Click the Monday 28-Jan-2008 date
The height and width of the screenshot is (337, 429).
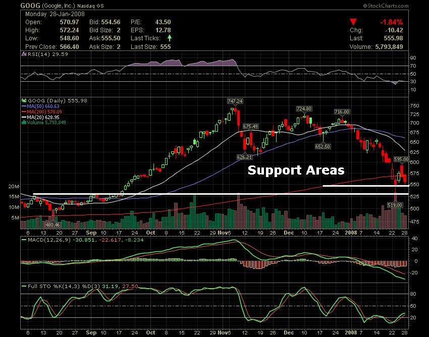click(55, 14)
